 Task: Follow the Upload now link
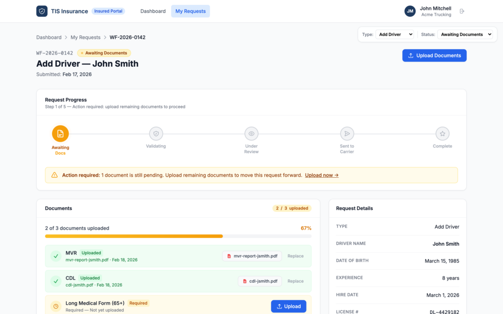pyautogui.click(x=322, y=175)
